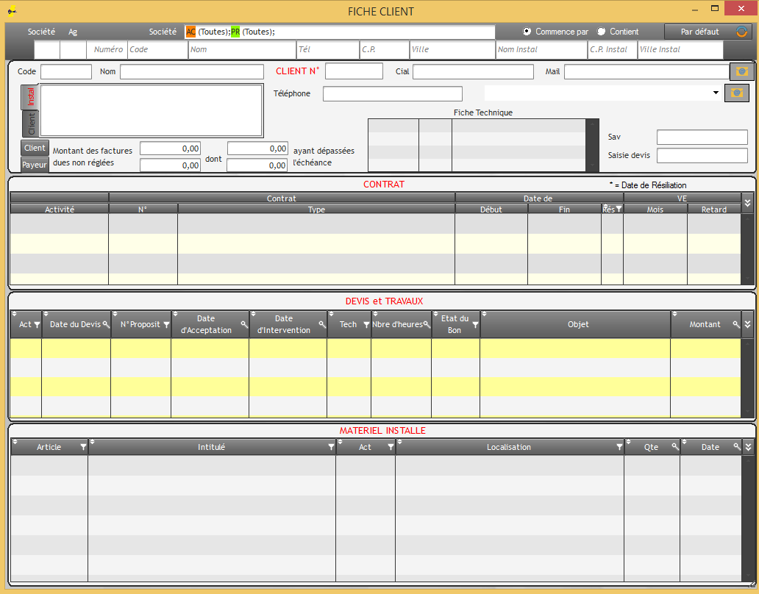Select the 'Contient' radio button
Viewport: 759px width, 594px height.
(602, 32)
